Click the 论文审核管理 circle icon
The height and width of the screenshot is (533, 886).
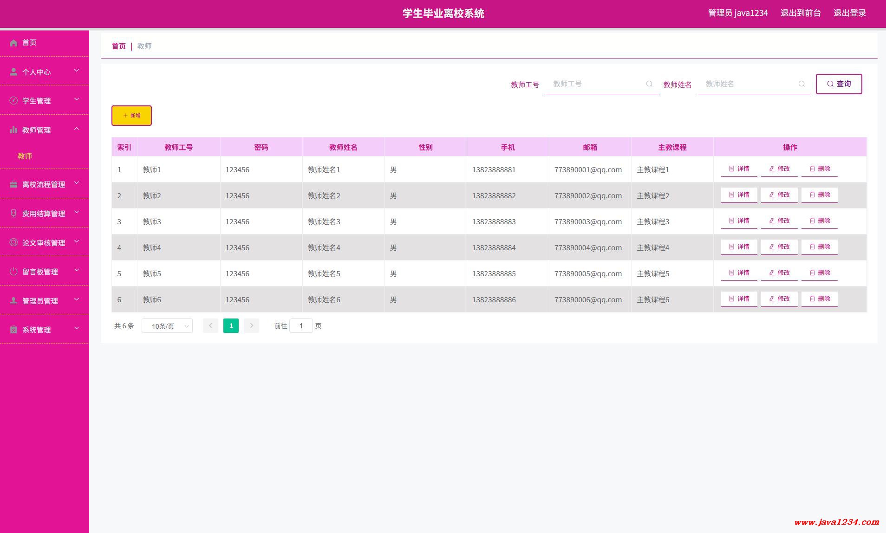pyautogui.click(x=13, y=242)
